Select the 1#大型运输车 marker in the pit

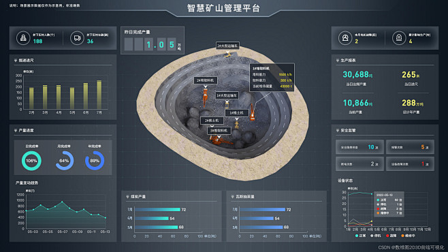tap(227, 95)
